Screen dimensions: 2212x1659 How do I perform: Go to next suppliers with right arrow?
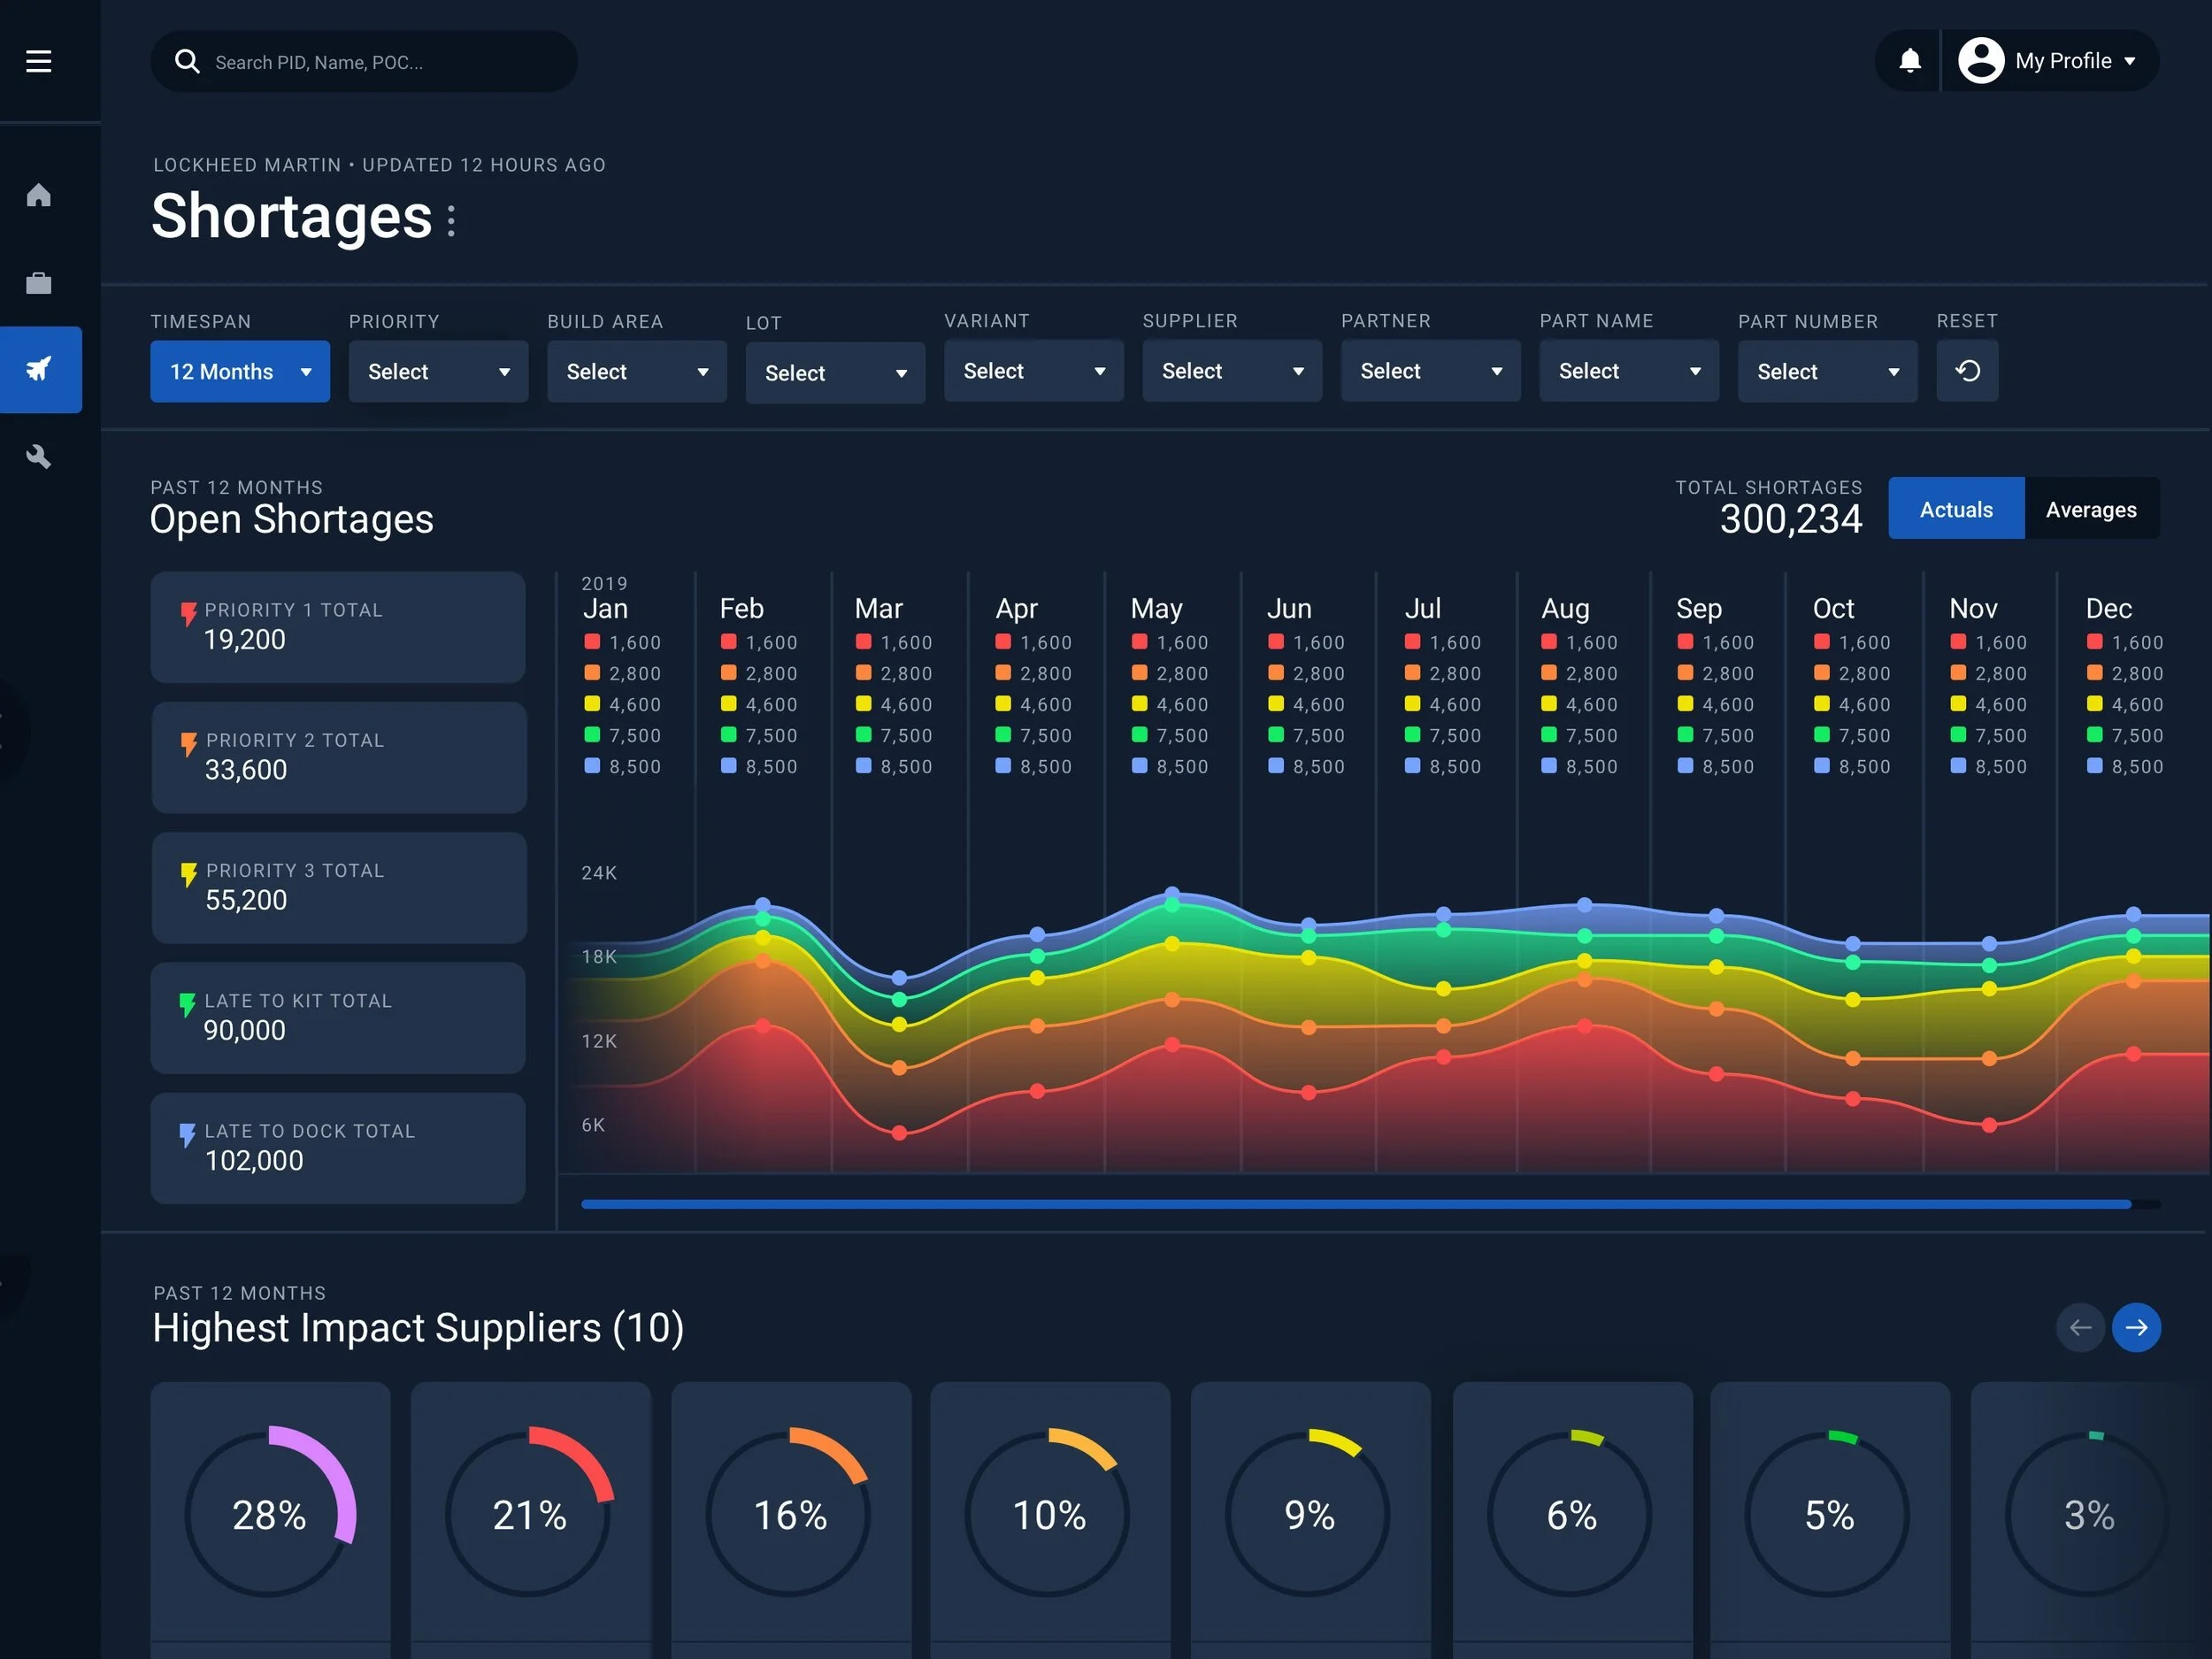tap(2135, 1327)
